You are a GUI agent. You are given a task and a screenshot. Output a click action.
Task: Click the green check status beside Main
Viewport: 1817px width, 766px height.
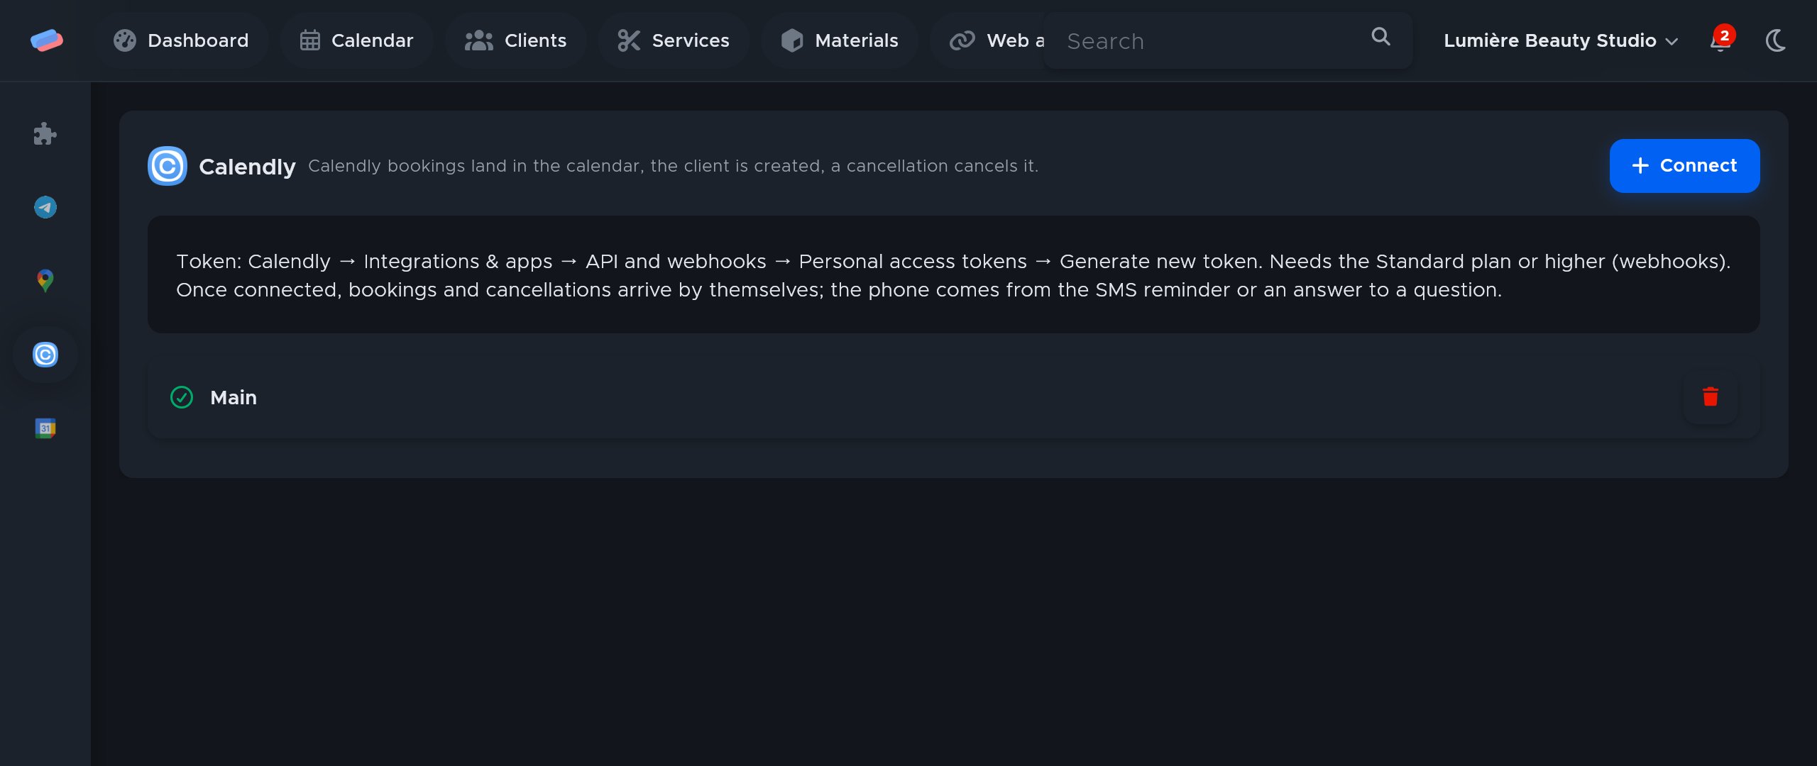tap(182, 397)
